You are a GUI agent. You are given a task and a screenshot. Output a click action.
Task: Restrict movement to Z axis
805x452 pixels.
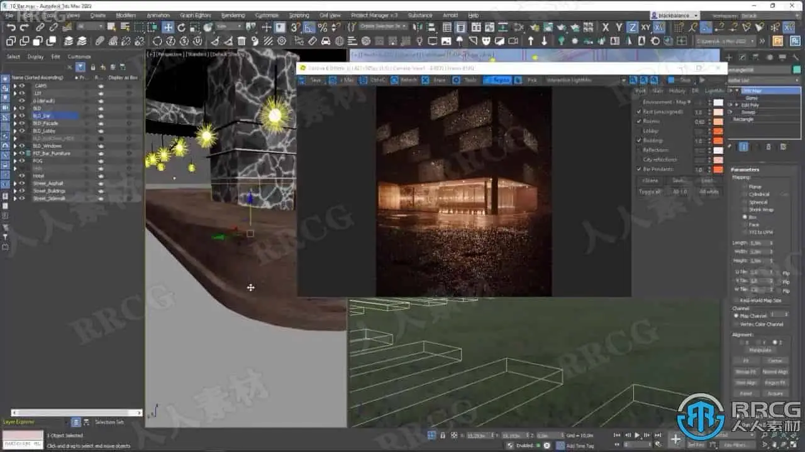[x=632, y=27]
